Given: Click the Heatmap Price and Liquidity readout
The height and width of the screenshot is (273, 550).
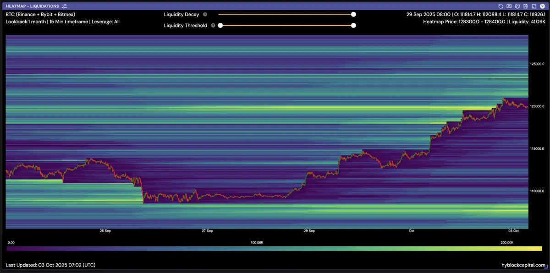Looking at the screenshot, I should [484, 22].
